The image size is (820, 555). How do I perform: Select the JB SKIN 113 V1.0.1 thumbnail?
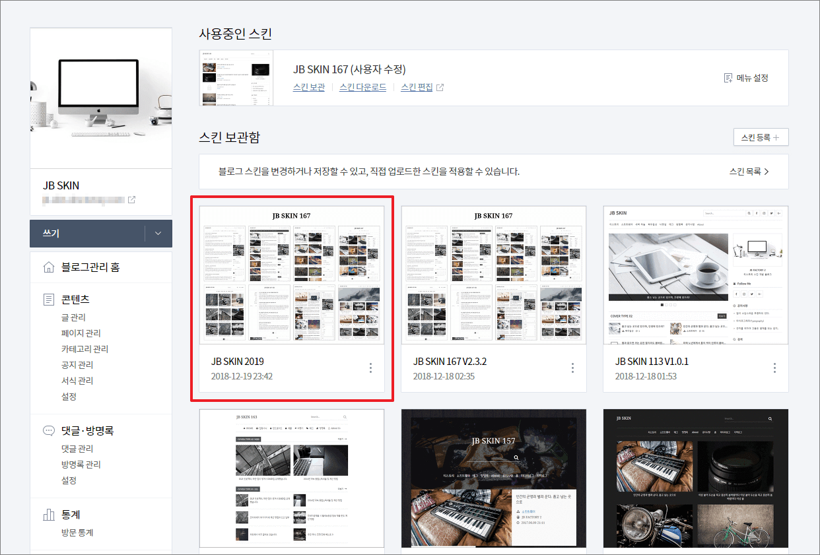pos(696,275)
